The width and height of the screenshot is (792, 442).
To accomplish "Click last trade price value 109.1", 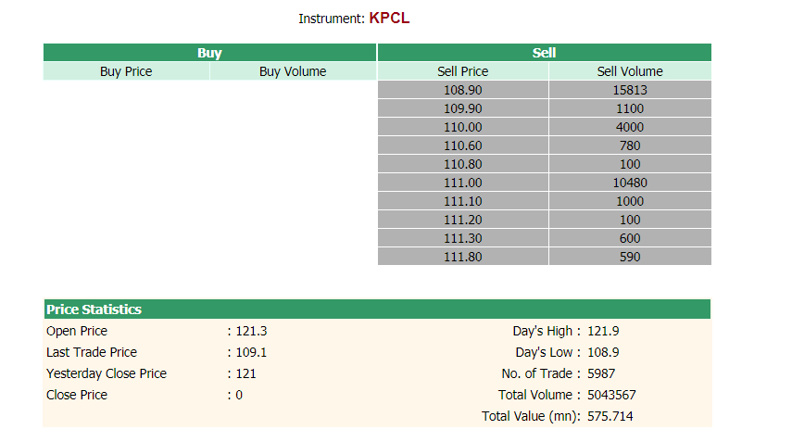I will pos(251,352).
